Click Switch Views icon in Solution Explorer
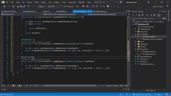Screen dimensions: 171x96 (x=142, y=15)
